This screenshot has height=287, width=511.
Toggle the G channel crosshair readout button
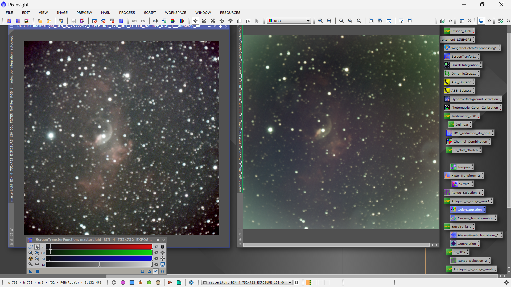[163, 253]
